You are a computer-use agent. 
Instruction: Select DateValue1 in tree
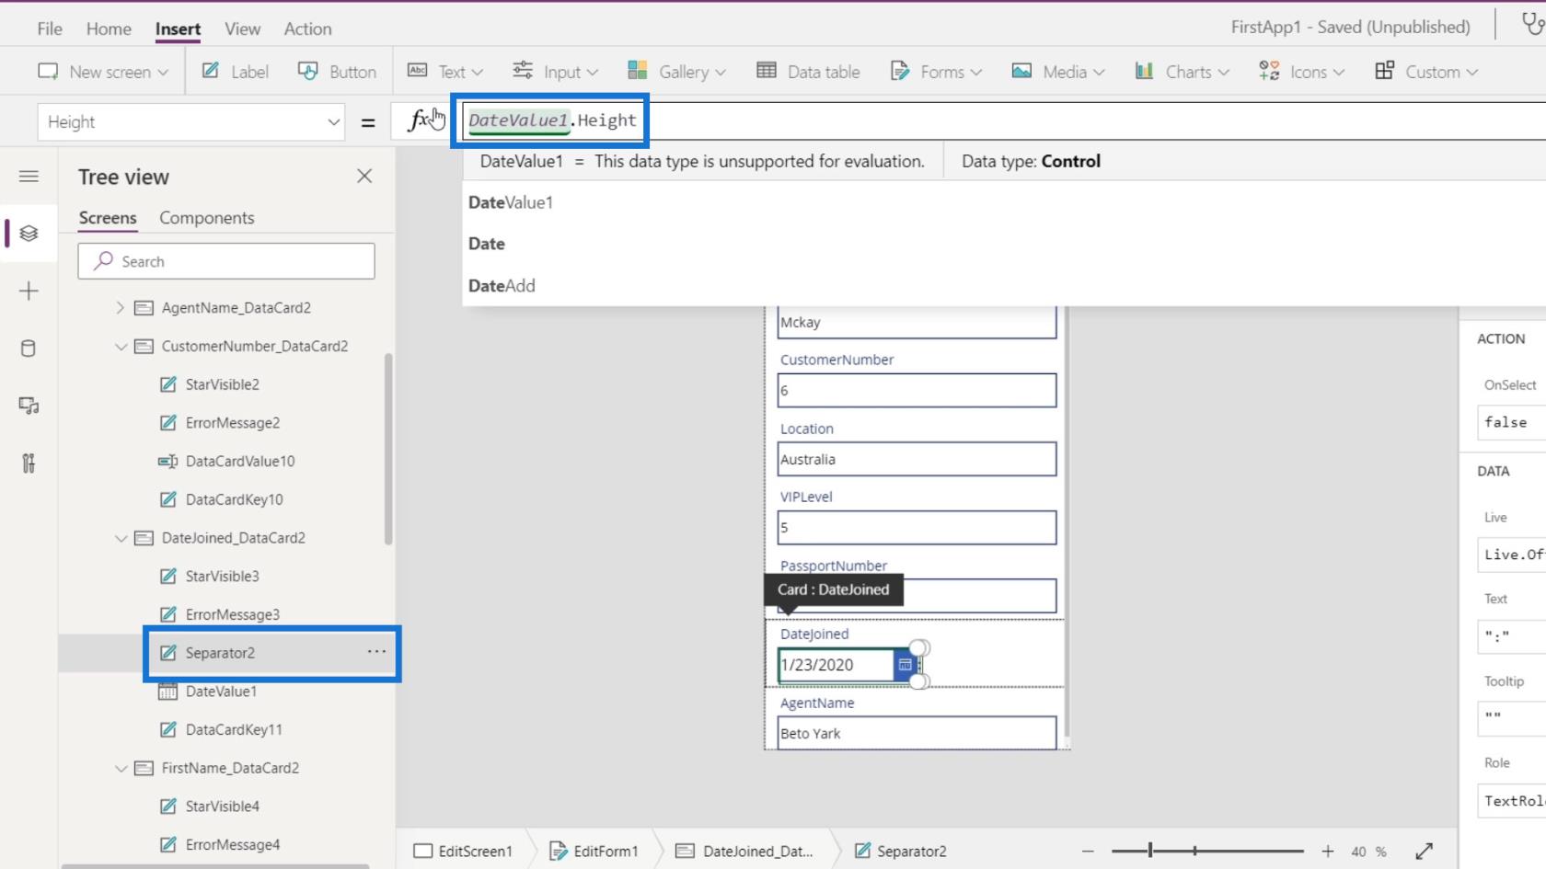[x=221, y=692]
